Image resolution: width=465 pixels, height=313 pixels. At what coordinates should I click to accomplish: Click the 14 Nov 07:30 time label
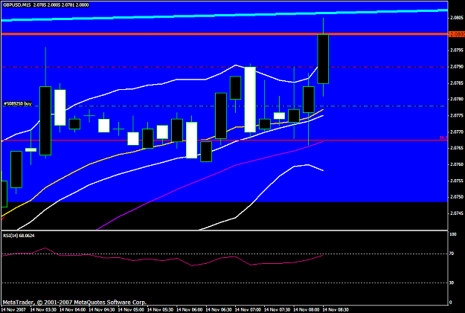[278, 310]
